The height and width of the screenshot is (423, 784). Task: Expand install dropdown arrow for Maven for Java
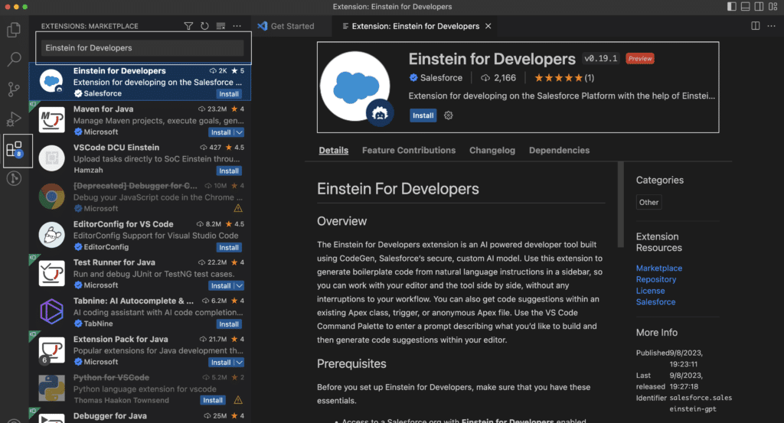pos(239,132)
